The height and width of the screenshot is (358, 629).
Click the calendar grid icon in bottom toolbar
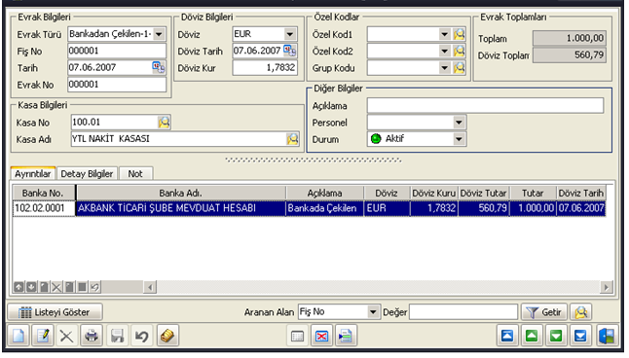297,336
